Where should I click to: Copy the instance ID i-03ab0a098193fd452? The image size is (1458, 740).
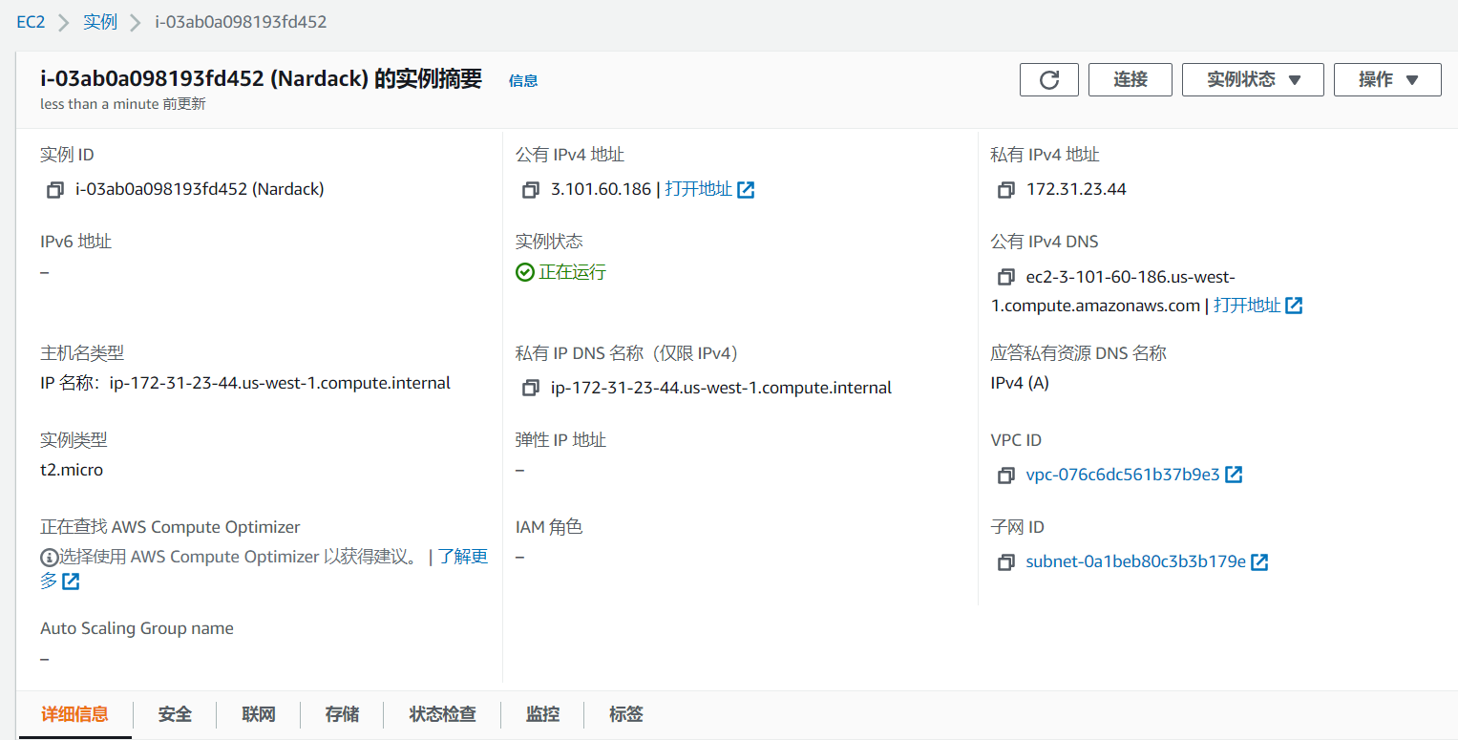[55, 190]
